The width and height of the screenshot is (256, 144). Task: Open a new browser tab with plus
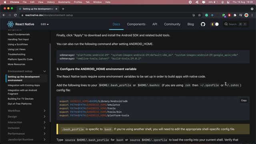[63, 9]
